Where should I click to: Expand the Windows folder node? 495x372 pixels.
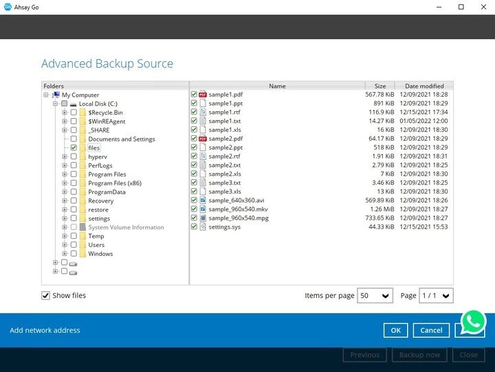click(65, 254)
